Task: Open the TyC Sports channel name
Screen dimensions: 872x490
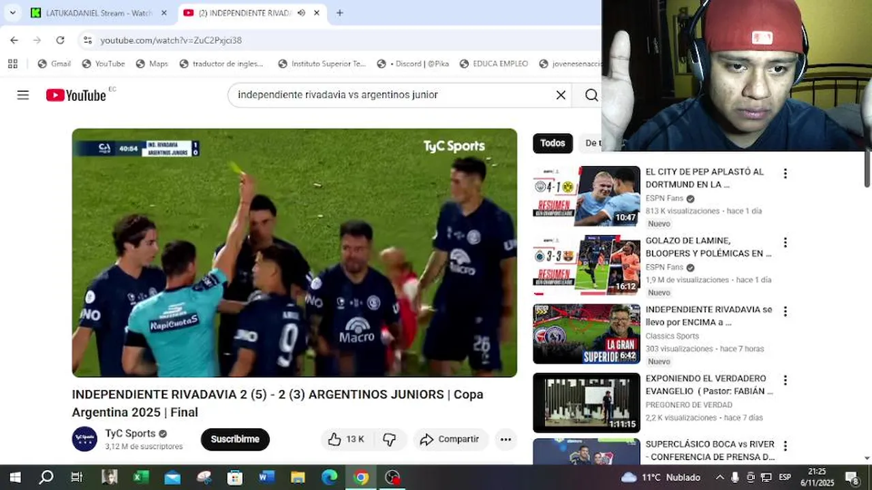Action: 130,434
